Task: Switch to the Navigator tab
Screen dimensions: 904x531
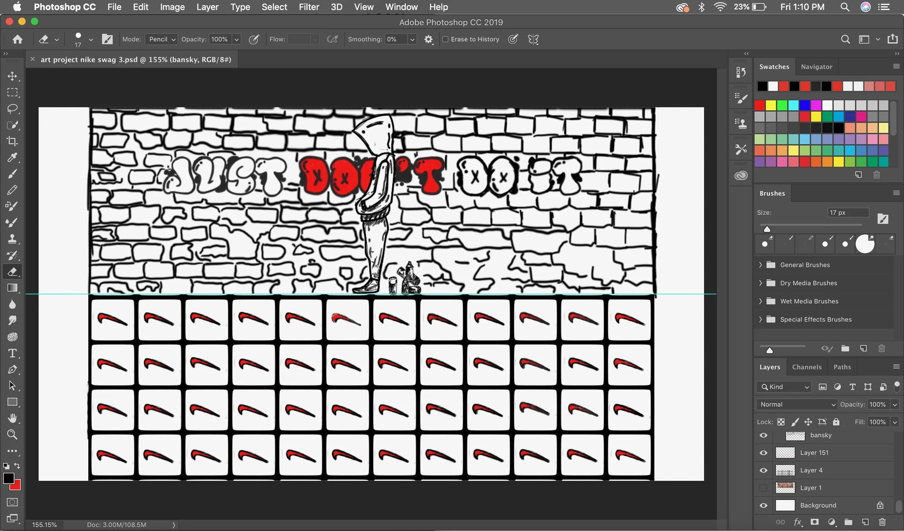Action: click(x=816, y=66)
